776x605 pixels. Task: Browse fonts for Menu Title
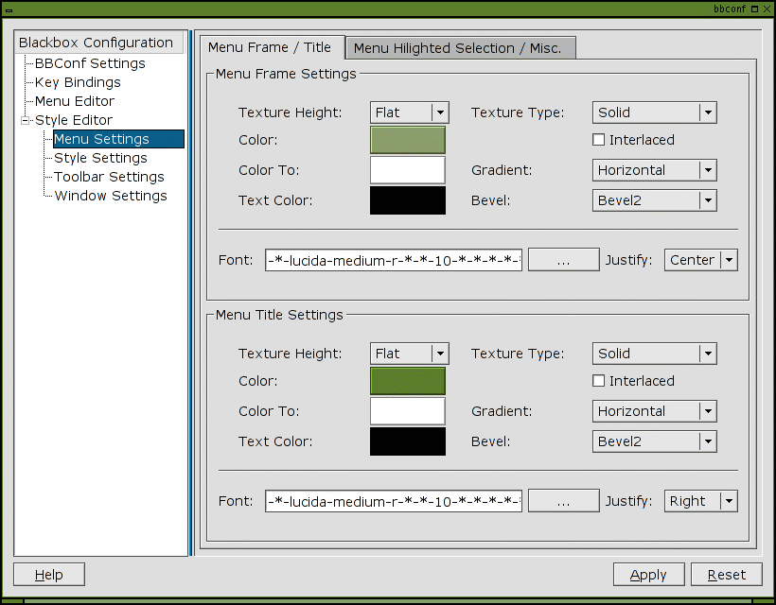coord(564,501)
